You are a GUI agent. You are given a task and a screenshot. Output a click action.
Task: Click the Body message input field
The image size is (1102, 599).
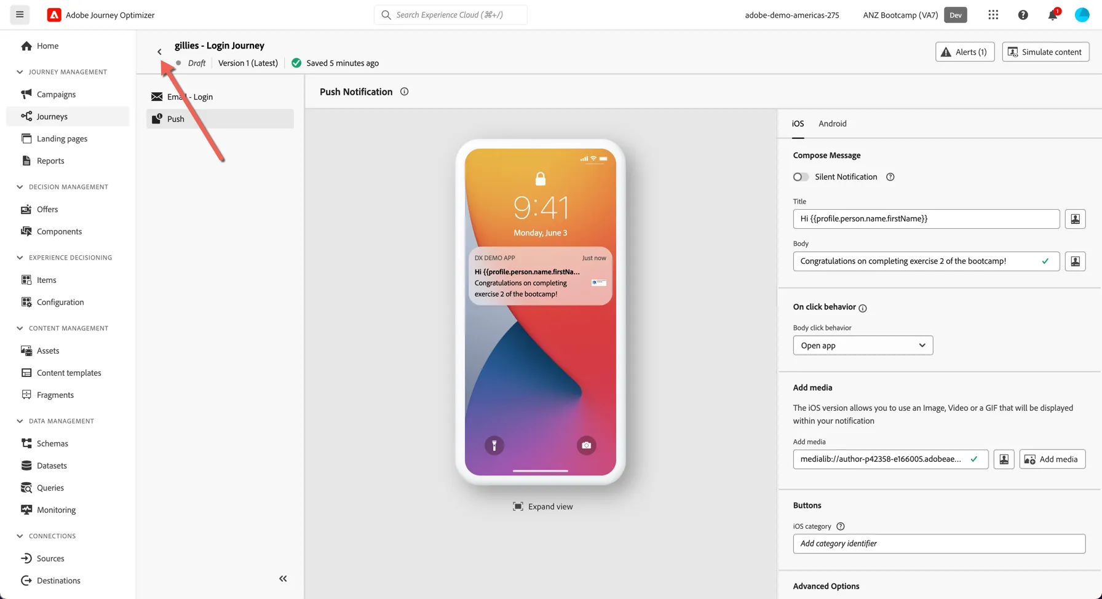click(x=926, y=261)
